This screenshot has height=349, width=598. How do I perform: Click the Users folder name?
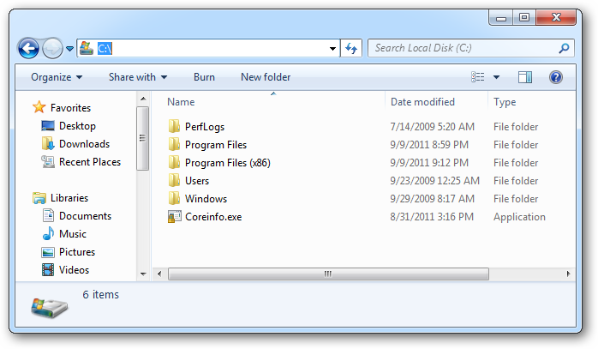(197, 181)
